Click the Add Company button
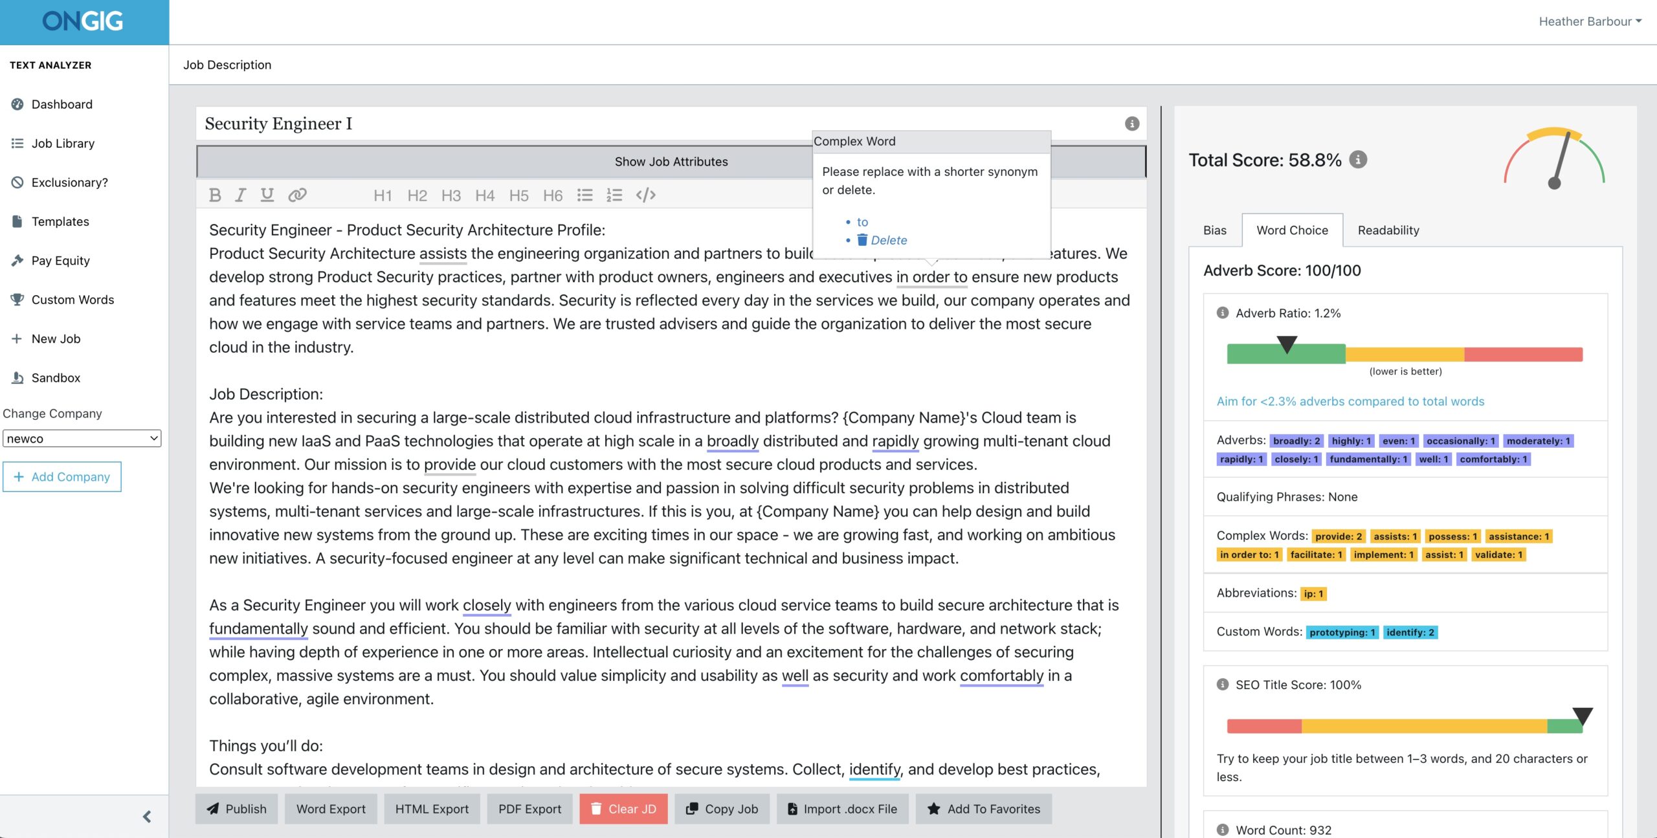The image size is (1657, 838). coord(62,476)
